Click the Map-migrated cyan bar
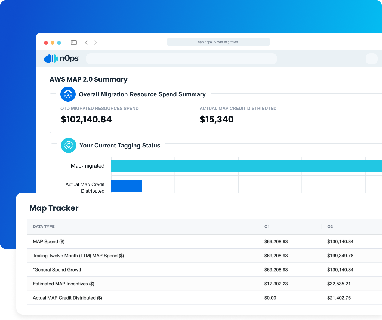 (x=247, y=166)
